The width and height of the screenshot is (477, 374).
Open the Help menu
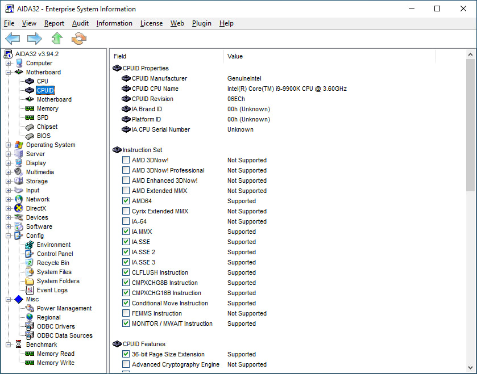[226, 23]
